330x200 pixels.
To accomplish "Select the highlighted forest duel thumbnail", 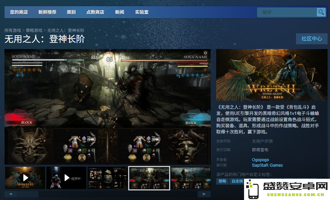I will (149, 178).
